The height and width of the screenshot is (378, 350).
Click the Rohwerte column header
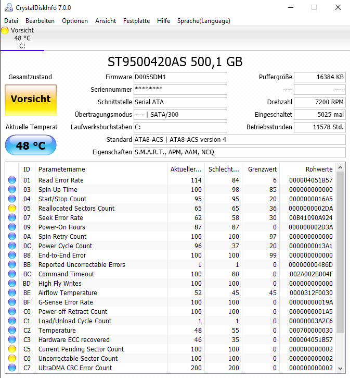click(x=308, y=169)
